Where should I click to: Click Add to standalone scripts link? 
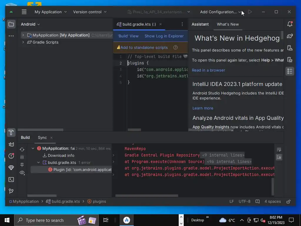click(144, 47)
